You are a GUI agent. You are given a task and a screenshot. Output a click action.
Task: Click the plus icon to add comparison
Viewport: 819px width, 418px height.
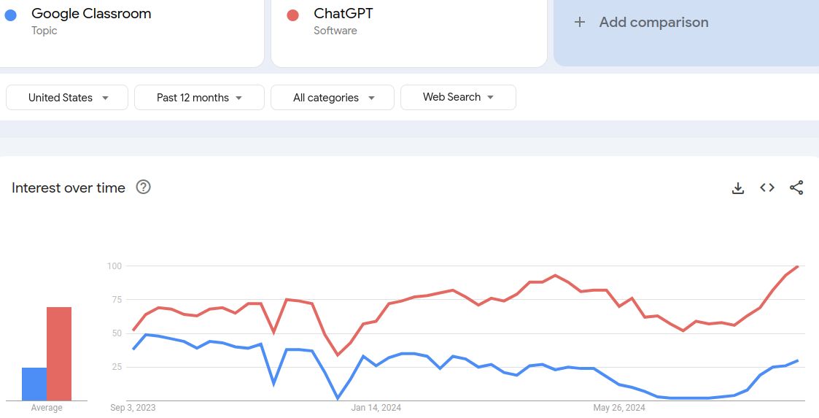[580, 22]
